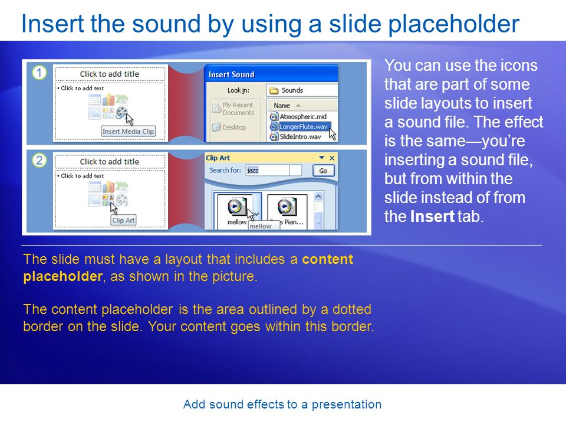Click Insert Chart icon in example slide 2

tap(108, 187)
